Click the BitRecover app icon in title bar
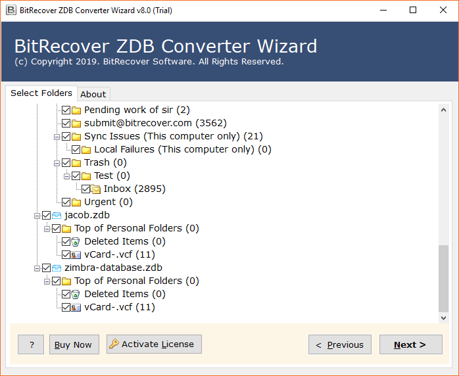The width and height of the screenshot is (459, 376). click(x=11, y=11)
